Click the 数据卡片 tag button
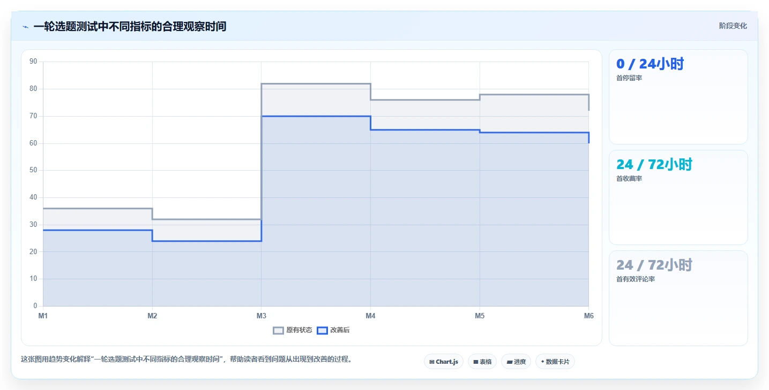The height and width of the screenshot is (390, 769). tap(555, 362)
